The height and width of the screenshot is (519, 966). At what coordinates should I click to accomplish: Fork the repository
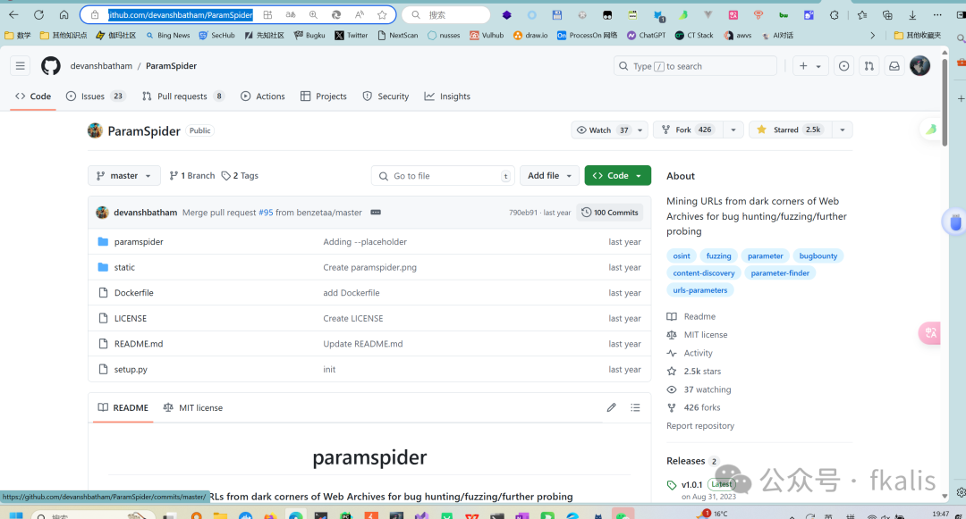pyautogui.click(x=689, y=130)
